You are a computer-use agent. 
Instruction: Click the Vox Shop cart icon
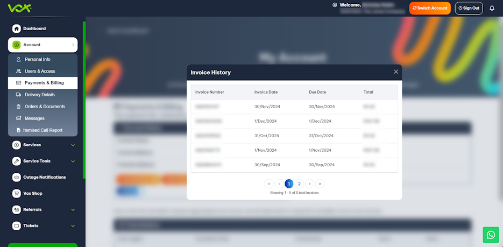click(x=16, y=193)
